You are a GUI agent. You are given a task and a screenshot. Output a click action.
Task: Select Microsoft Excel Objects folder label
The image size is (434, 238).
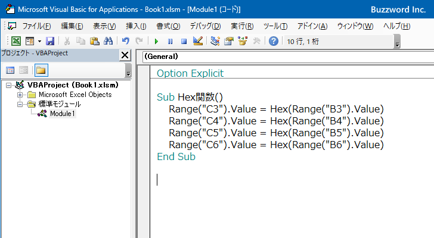click(75, 95)
